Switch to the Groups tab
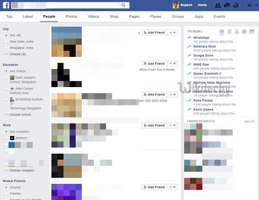The image size is (259, 200). 178,17
